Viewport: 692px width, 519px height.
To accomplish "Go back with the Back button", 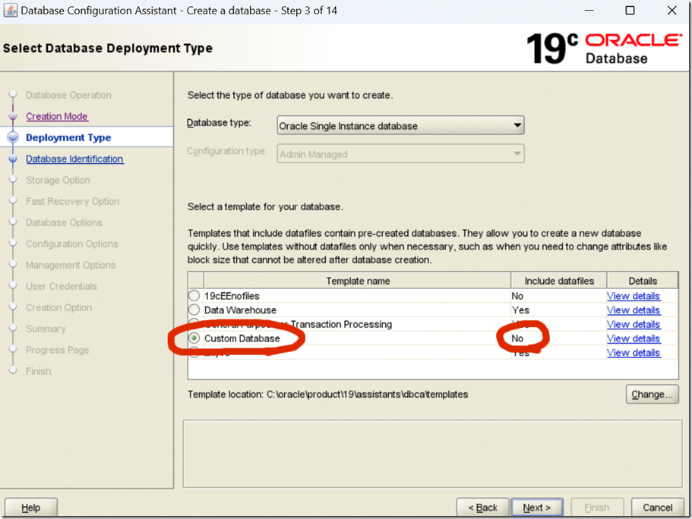I will pyautogui.click(x=482, y=508).
